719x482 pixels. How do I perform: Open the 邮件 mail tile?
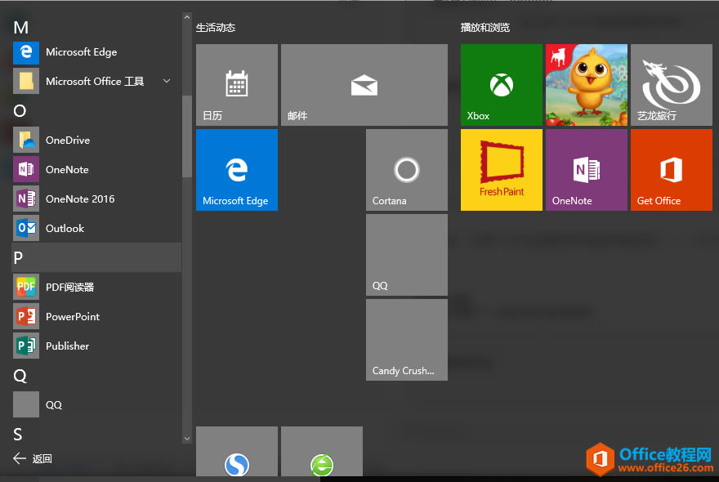(x=364, y=85)
